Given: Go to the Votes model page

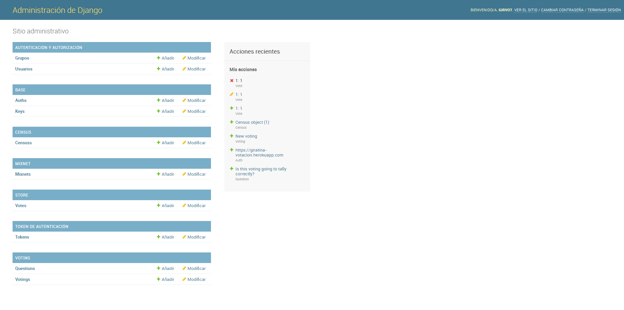Looking at the screenshot, I should (21, 206).
